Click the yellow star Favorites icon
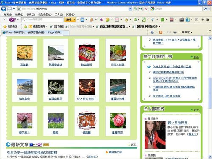The image size is (212, 159). pos(5,26)
